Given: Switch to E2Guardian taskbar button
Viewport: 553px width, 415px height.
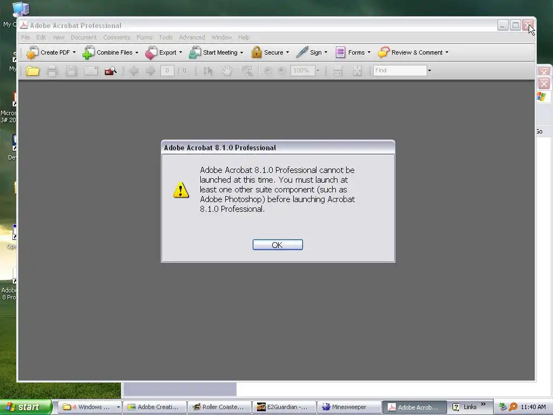Looking at the screenshot, I should pos(284,407).
